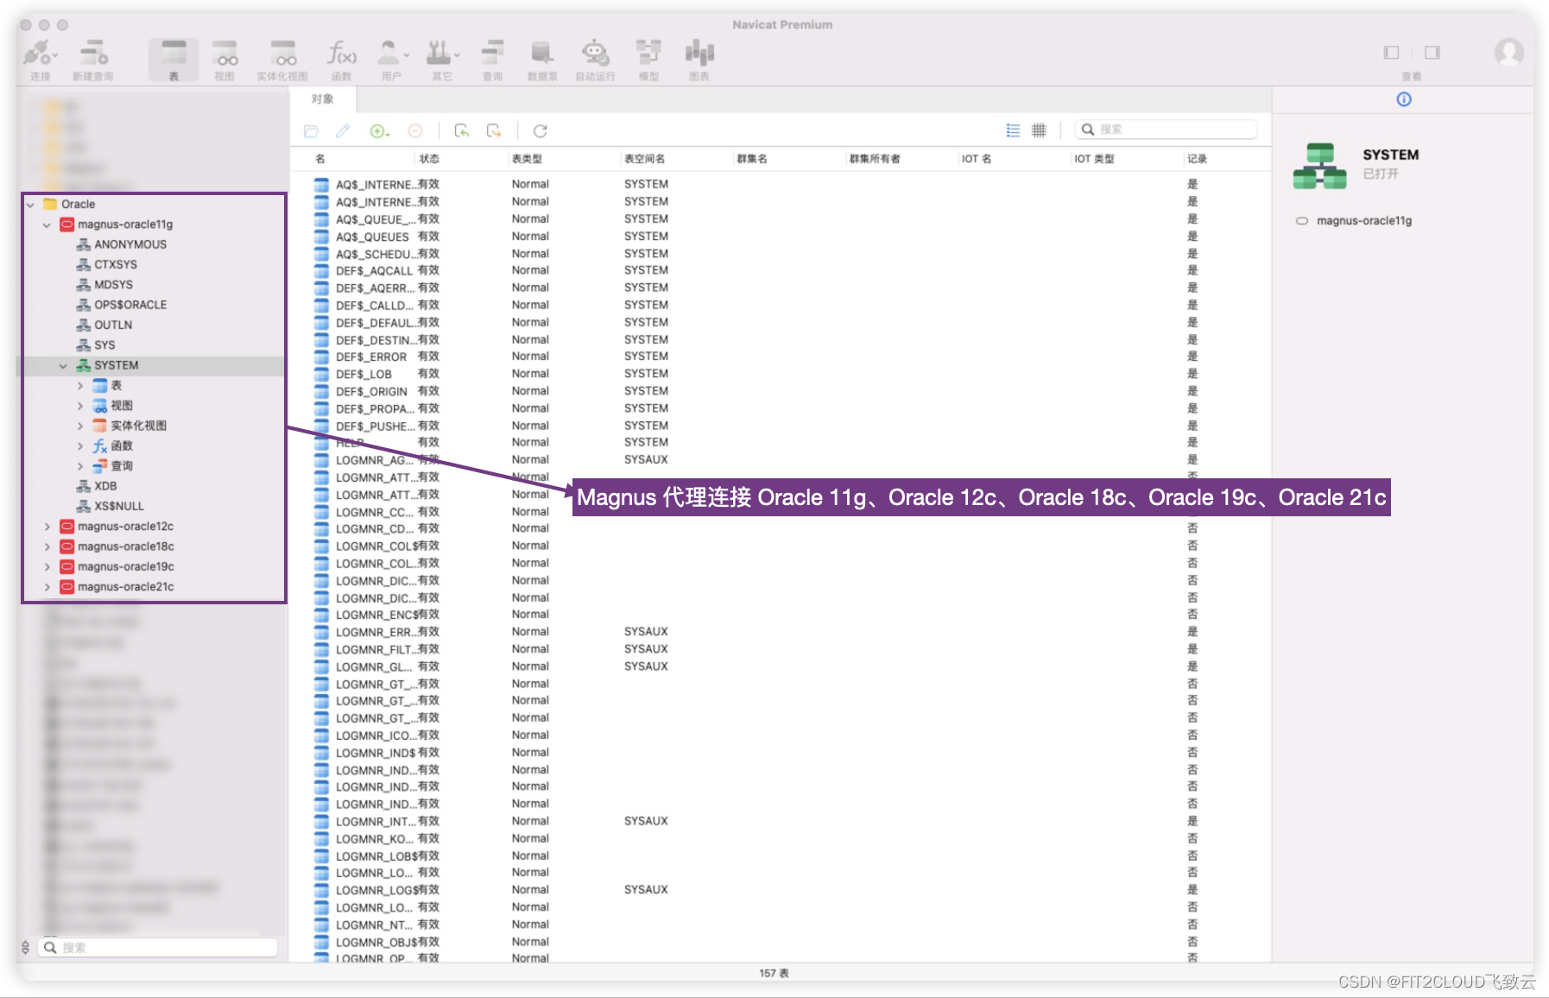The width and height of the screenshot is (1549, 998).
Task: Open the 图表 (Charts) toolbar item
Action: [x=699, y=60]
